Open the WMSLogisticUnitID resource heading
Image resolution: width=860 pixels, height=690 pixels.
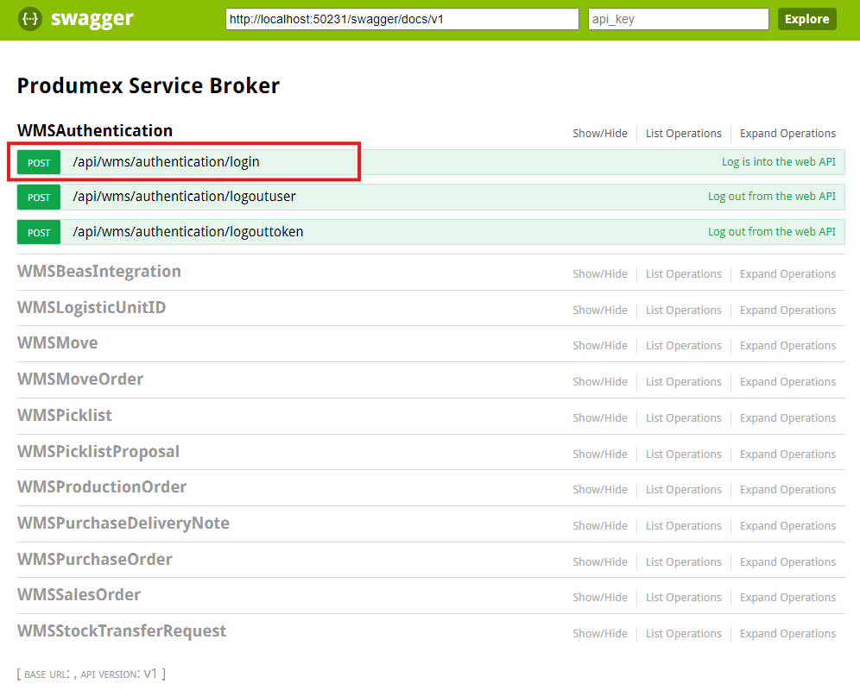pos(92,308)
